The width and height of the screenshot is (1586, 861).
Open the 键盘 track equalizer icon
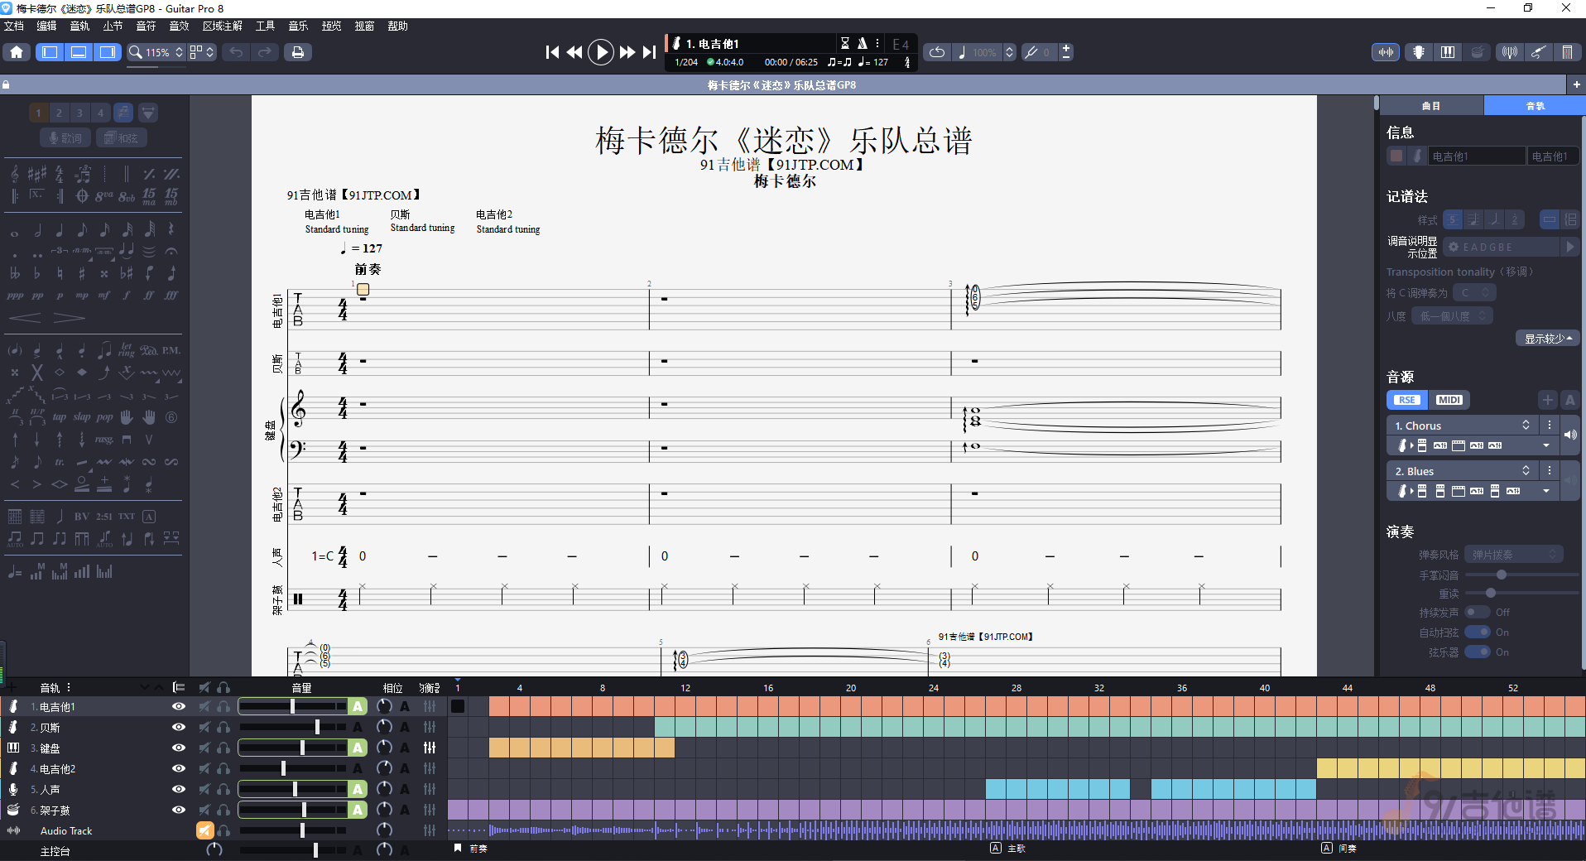pos(430,748)
